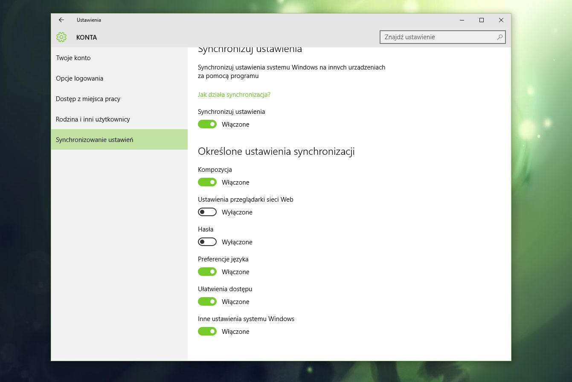The height and width of the screenshot is (382, 572).
Task: Click the highlighted Synchronizowanie ustawień entry
Action: pyautogui.click(x=95, y=139)
